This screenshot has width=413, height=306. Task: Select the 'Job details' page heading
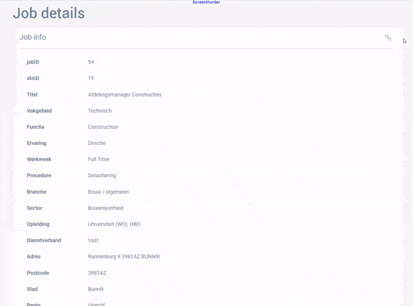[49, 13]
